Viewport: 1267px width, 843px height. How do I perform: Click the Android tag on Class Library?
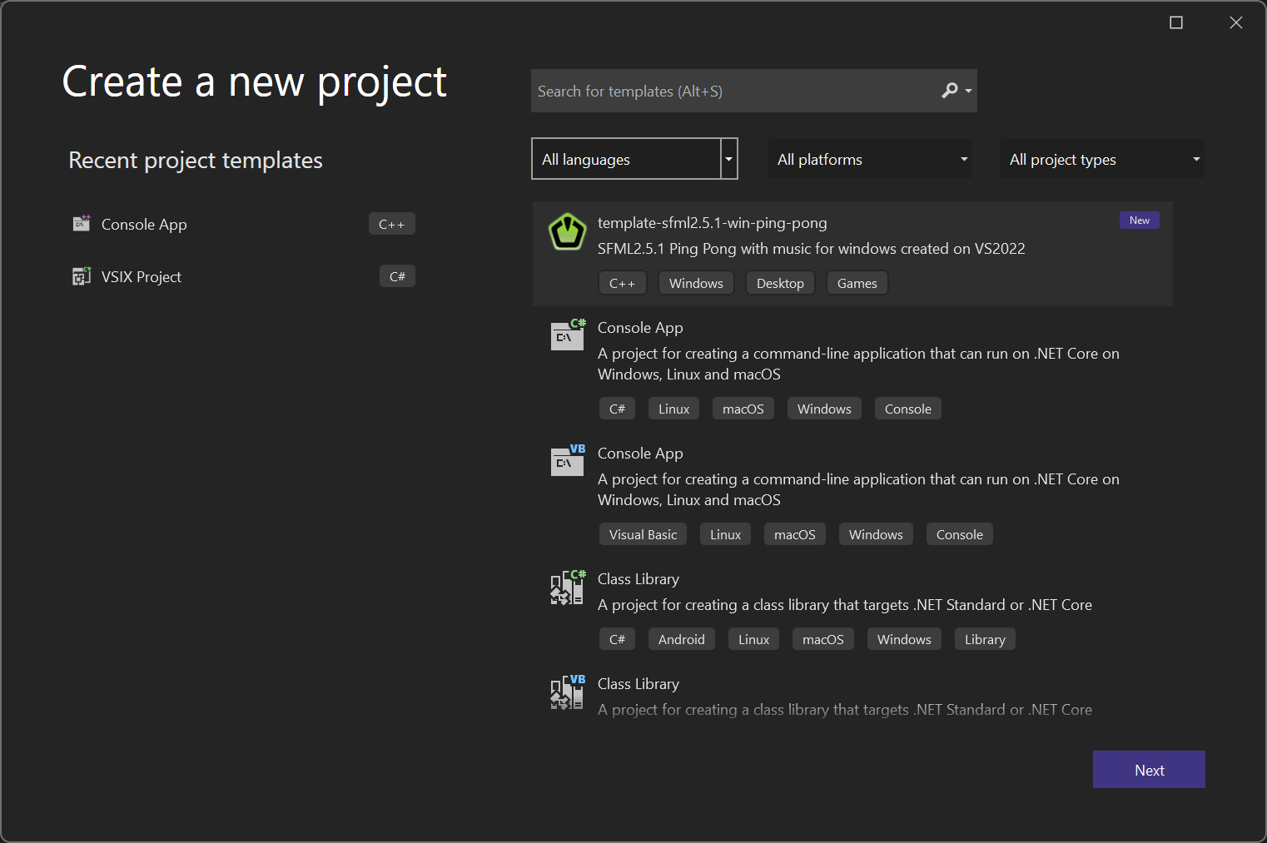(682, 639)
